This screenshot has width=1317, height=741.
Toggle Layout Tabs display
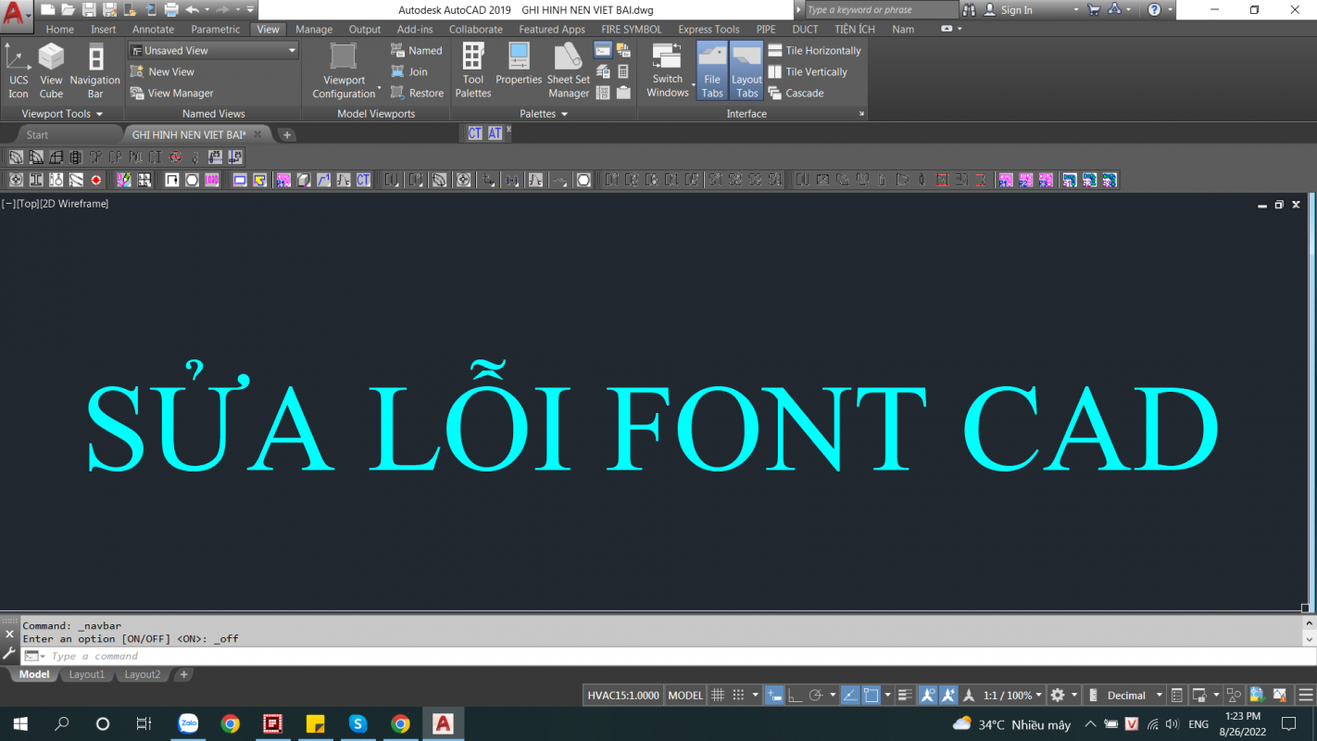coord(746,70)
